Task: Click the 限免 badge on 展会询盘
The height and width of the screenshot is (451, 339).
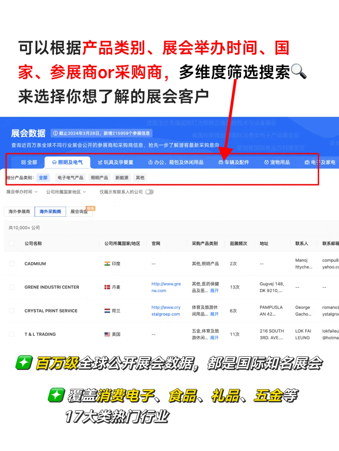Action: (x=91, y=208)
